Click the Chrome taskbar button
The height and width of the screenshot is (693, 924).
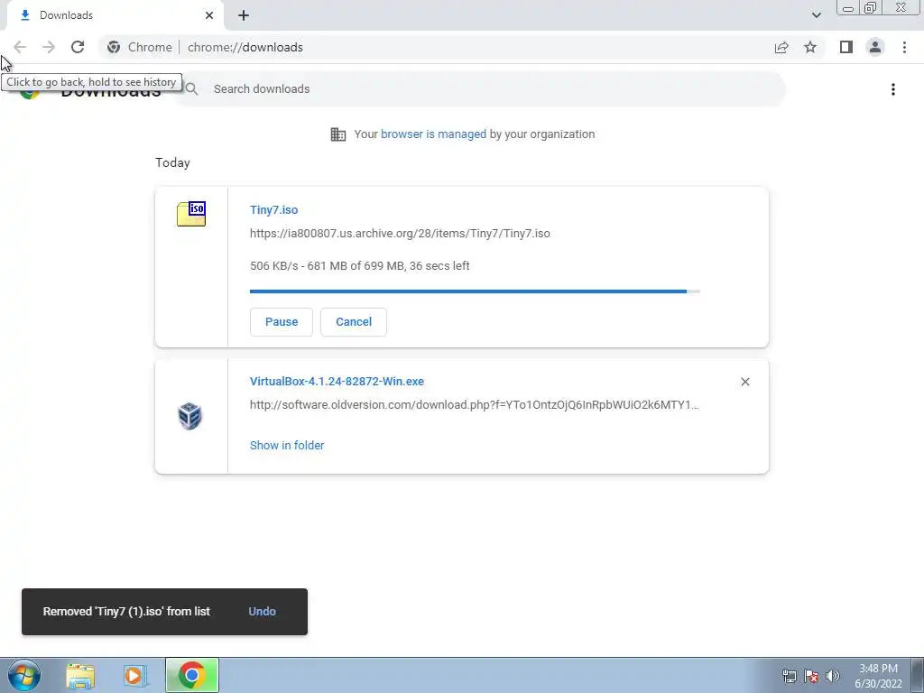191,675
